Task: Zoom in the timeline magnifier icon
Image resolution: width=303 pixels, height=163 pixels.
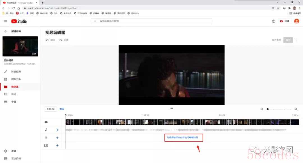Action: coord(296,109)
